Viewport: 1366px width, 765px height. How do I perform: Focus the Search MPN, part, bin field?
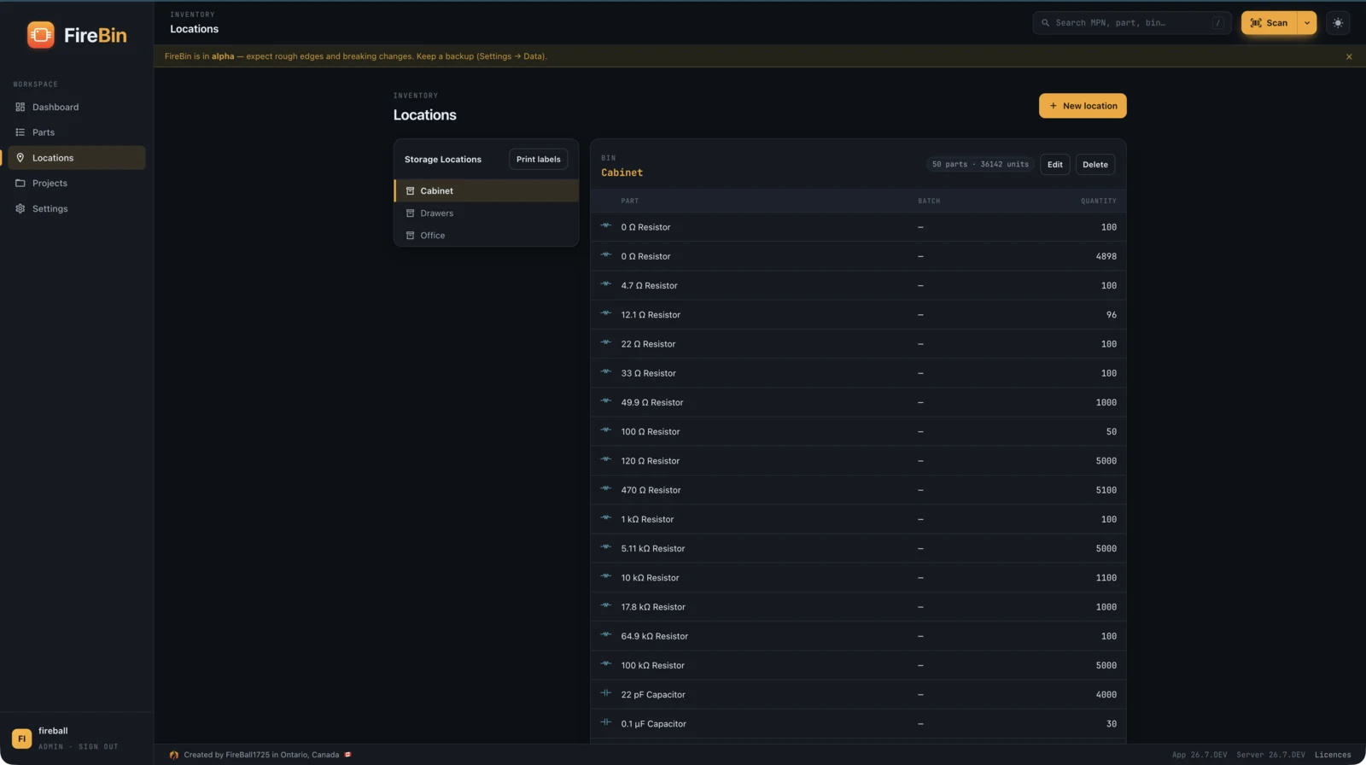1131,23
